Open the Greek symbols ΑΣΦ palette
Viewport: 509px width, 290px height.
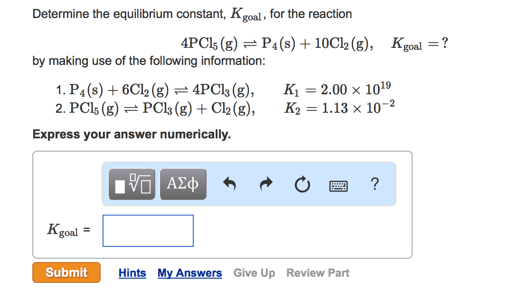(183, 184)
